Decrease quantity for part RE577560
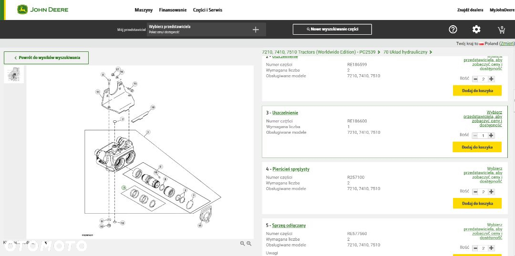The image size is (515, 256). click(x=475, y=248)
